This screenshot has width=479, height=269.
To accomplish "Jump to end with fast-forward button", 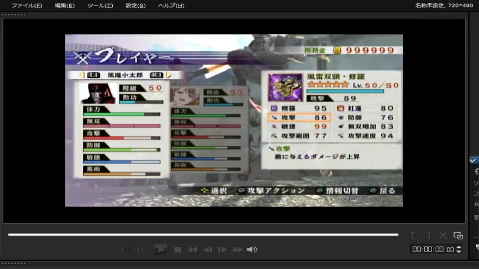I will [238, 250].
